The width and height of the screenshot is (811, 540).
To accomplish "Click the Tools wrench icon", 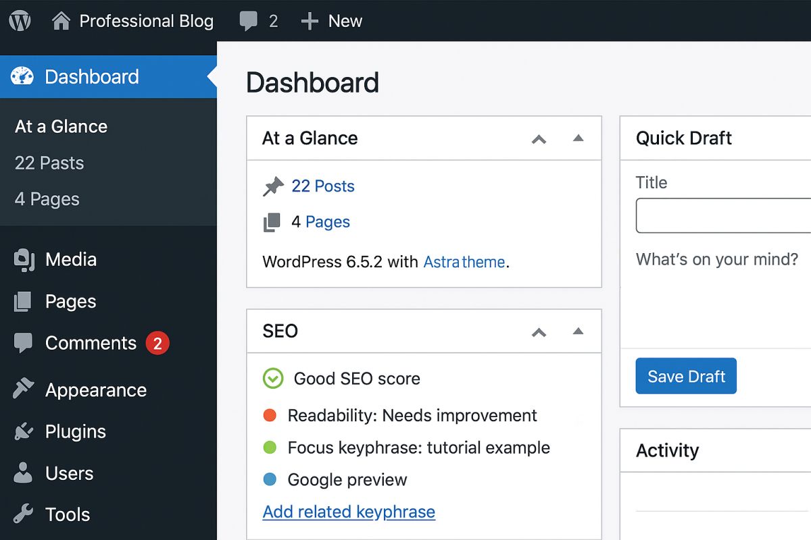I will (23, 514).
